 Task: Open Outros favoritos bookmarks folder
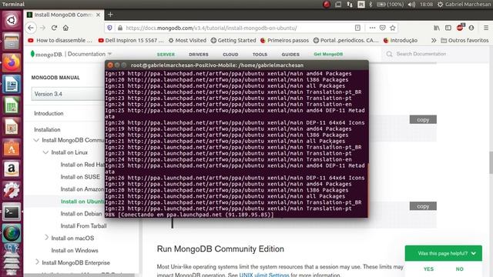point(464,40)
